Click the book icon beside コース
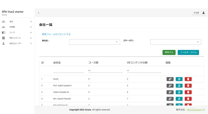This screenshot has width=208, height=114. tap(4, 33)
